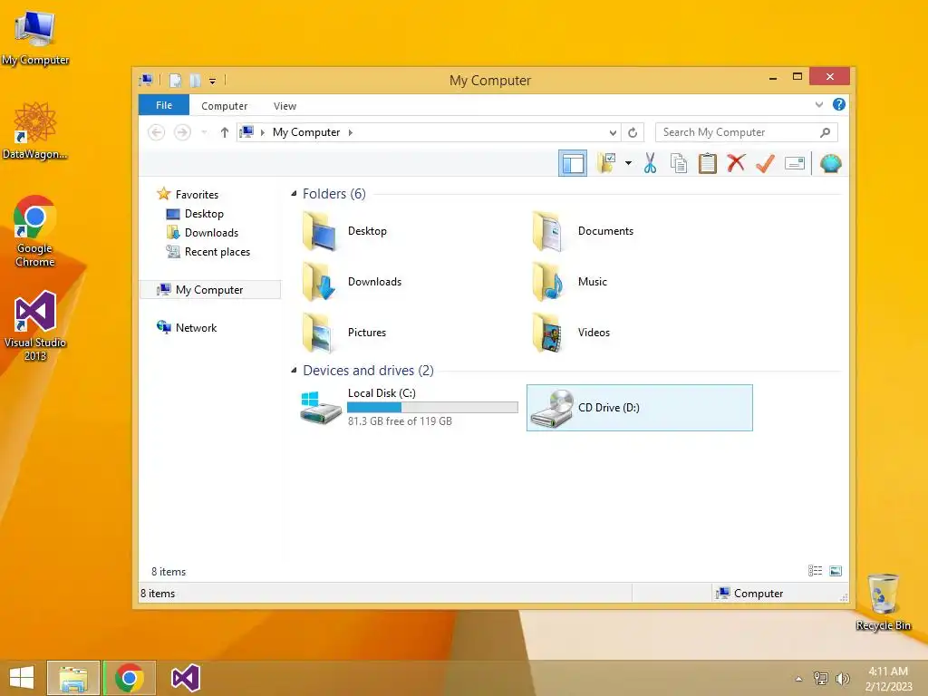This screenshot has width=928, height=696.
Task: Expand the arrow after My Computer breadcrumb
Action: [x=351, y=132]
